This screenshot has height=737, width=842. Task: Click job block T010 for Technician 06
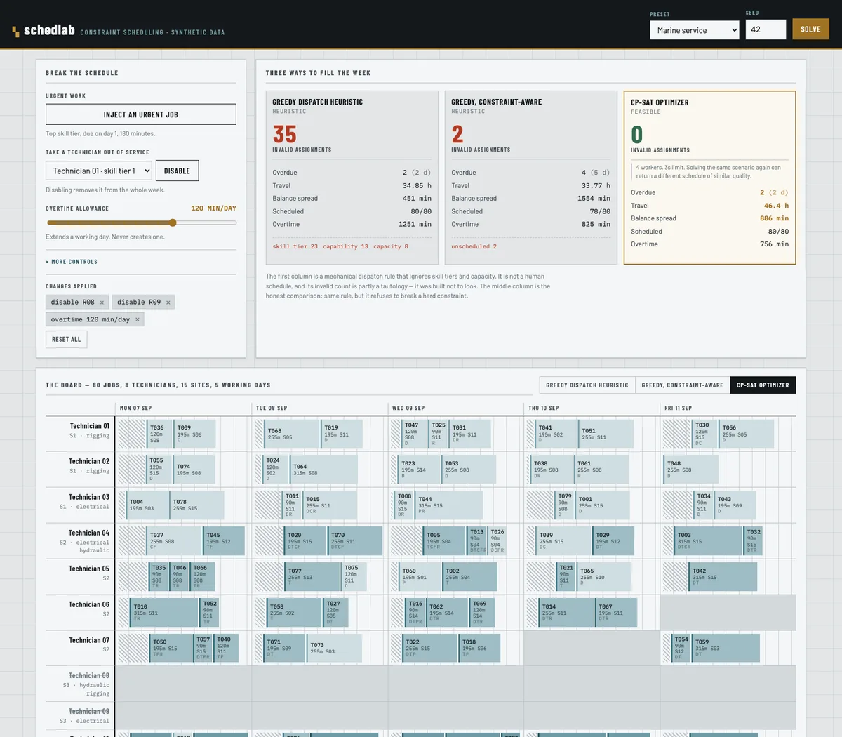pos(165,612)
